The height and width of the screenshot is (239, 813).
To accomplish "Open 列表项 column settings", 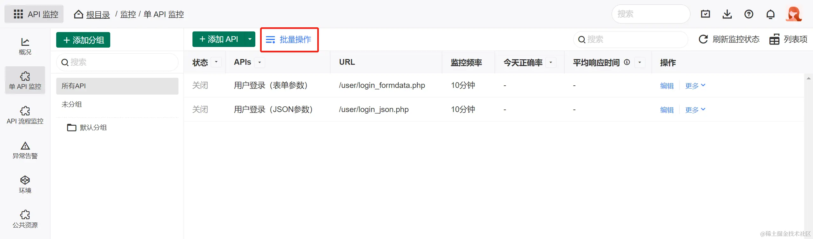I will tap(788, 39).
